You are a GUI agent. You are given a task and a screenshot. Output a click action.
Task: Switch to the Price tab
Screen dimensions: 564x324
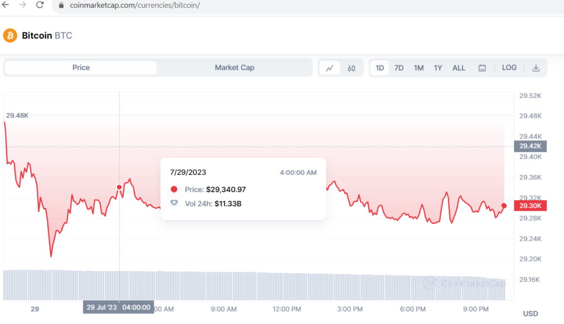pos(81,68)
